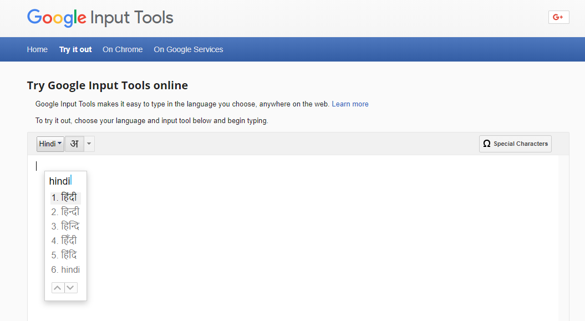This screenshot has width=585, height=321.
Task: Click the Google Input Tools logo
Action: pyautogui.click(x=100, y=18)
